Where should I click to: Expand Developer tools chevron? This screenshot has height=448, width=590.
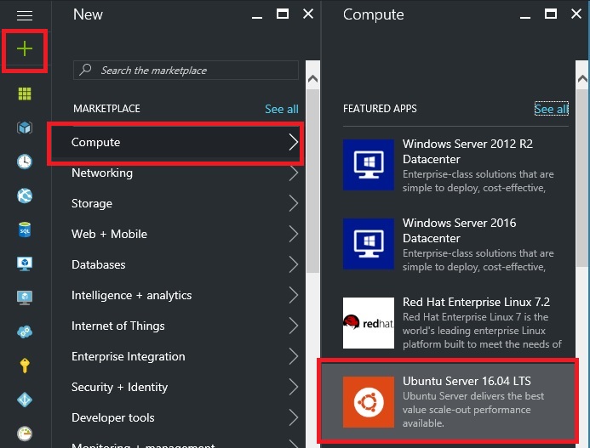tap(294, 417)
